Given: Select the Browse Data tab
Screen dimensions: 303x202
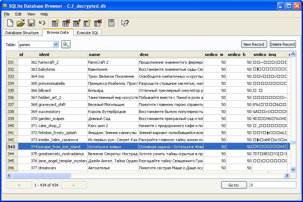Looking at the screenshot, I should coord(57,32).
